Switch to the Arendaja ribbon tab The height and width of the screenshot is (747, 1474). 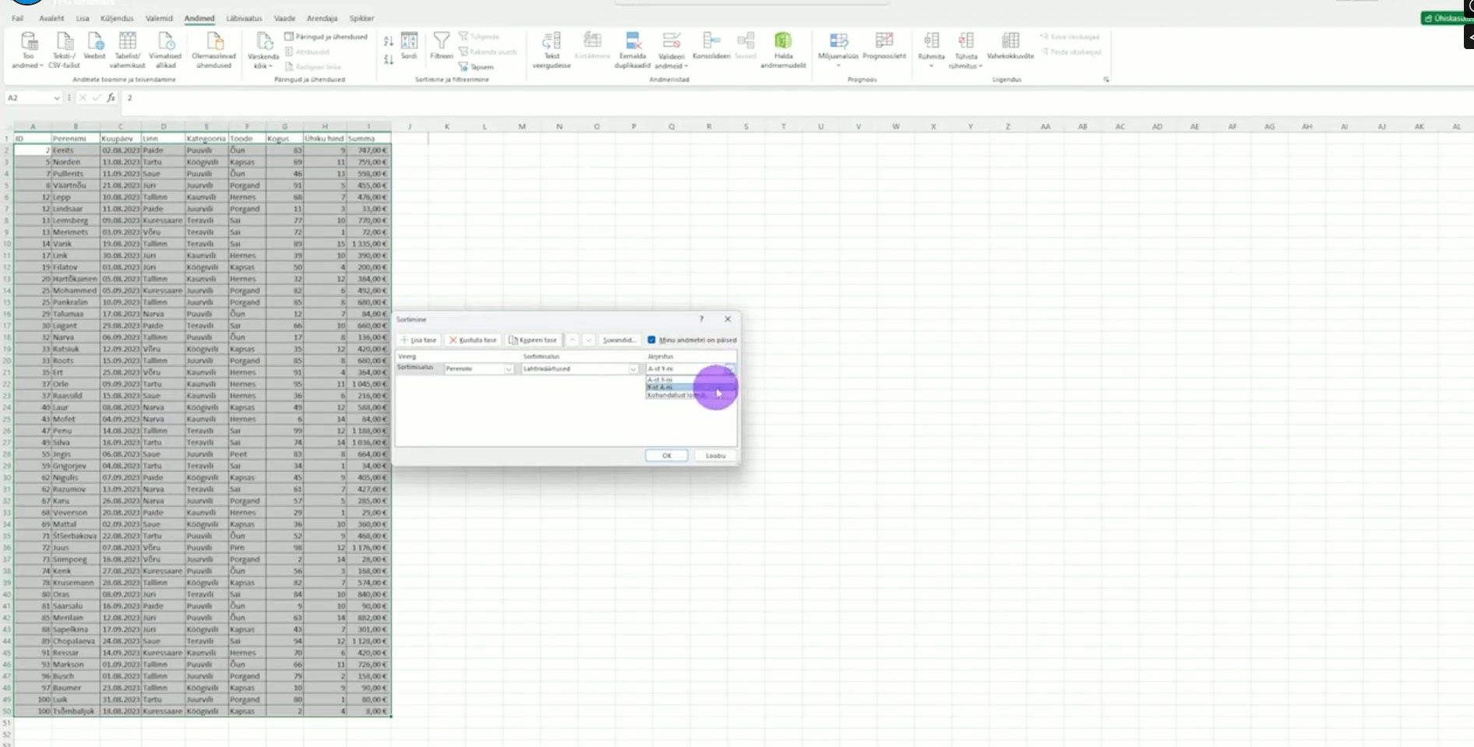(x=322, y=18)
